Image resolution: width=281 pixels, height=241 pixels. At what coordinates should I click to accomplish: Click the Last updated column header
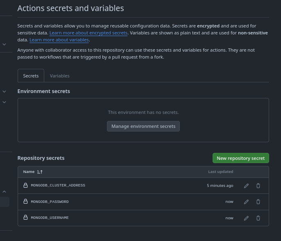[x=220, y=172]
